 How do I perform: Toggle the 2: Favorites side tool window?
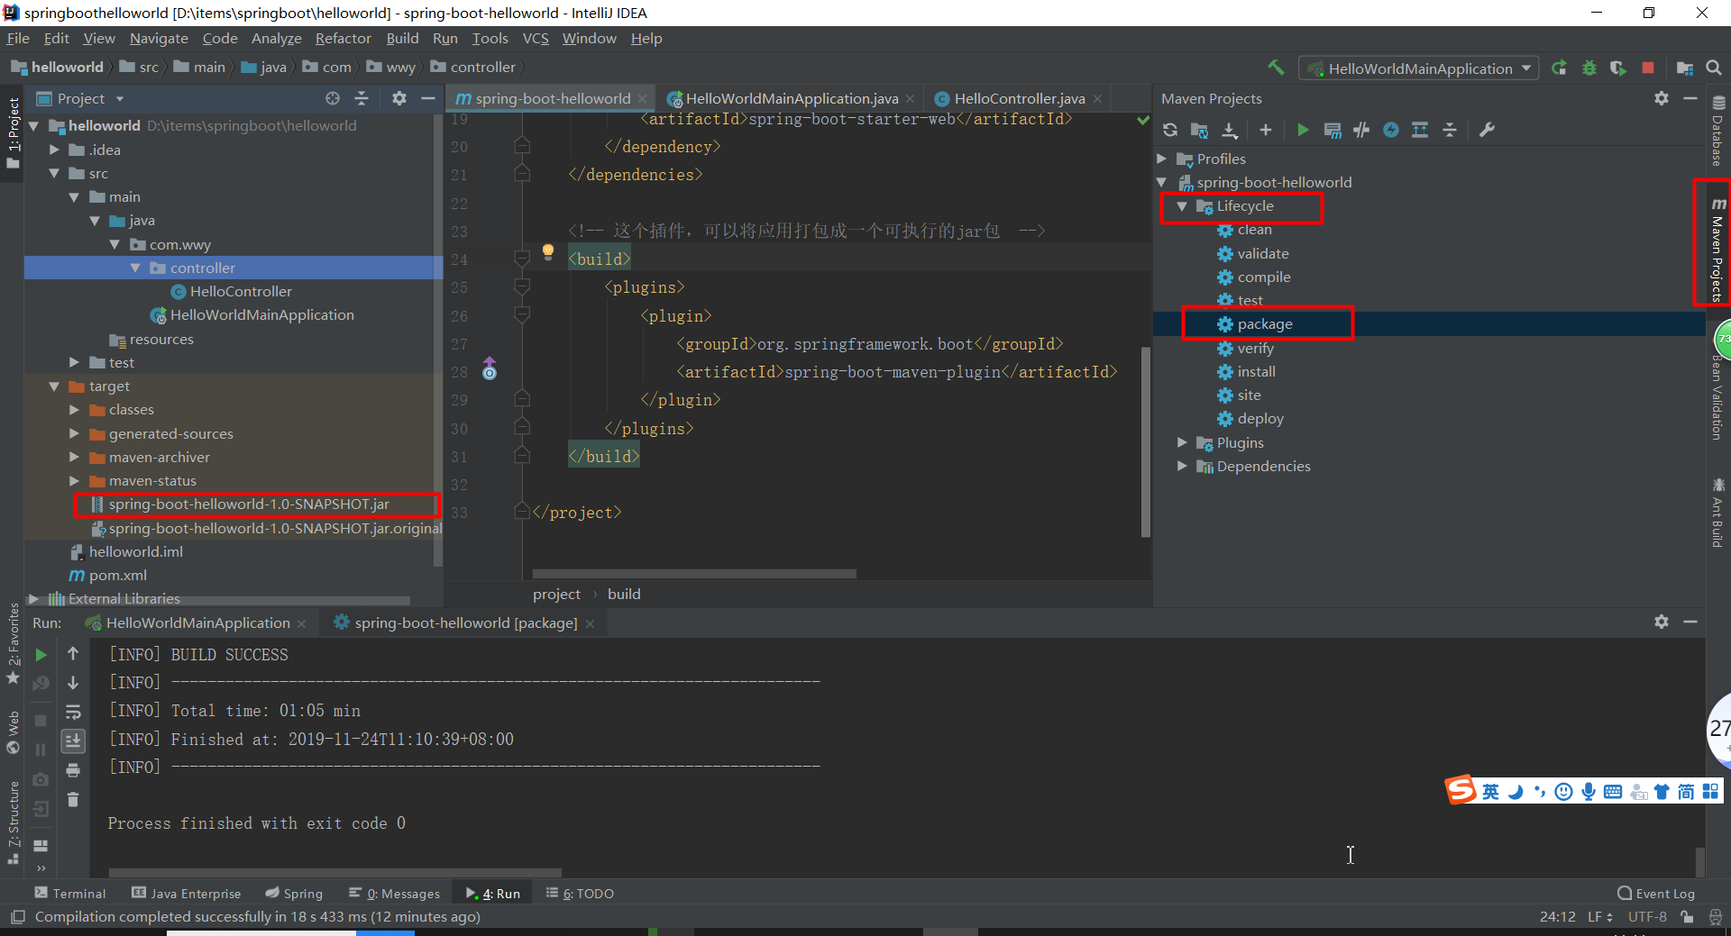tap(13, 644)
